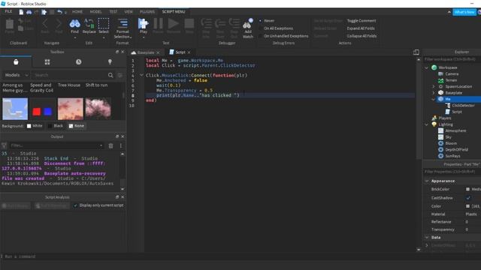Close the Toolbox panel
Viewport: 481px width, 270px height.
tap(123, 52)
